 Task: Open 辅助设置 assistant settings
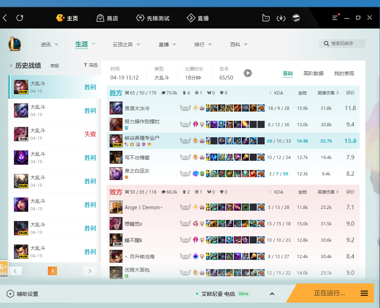[22, 294]
